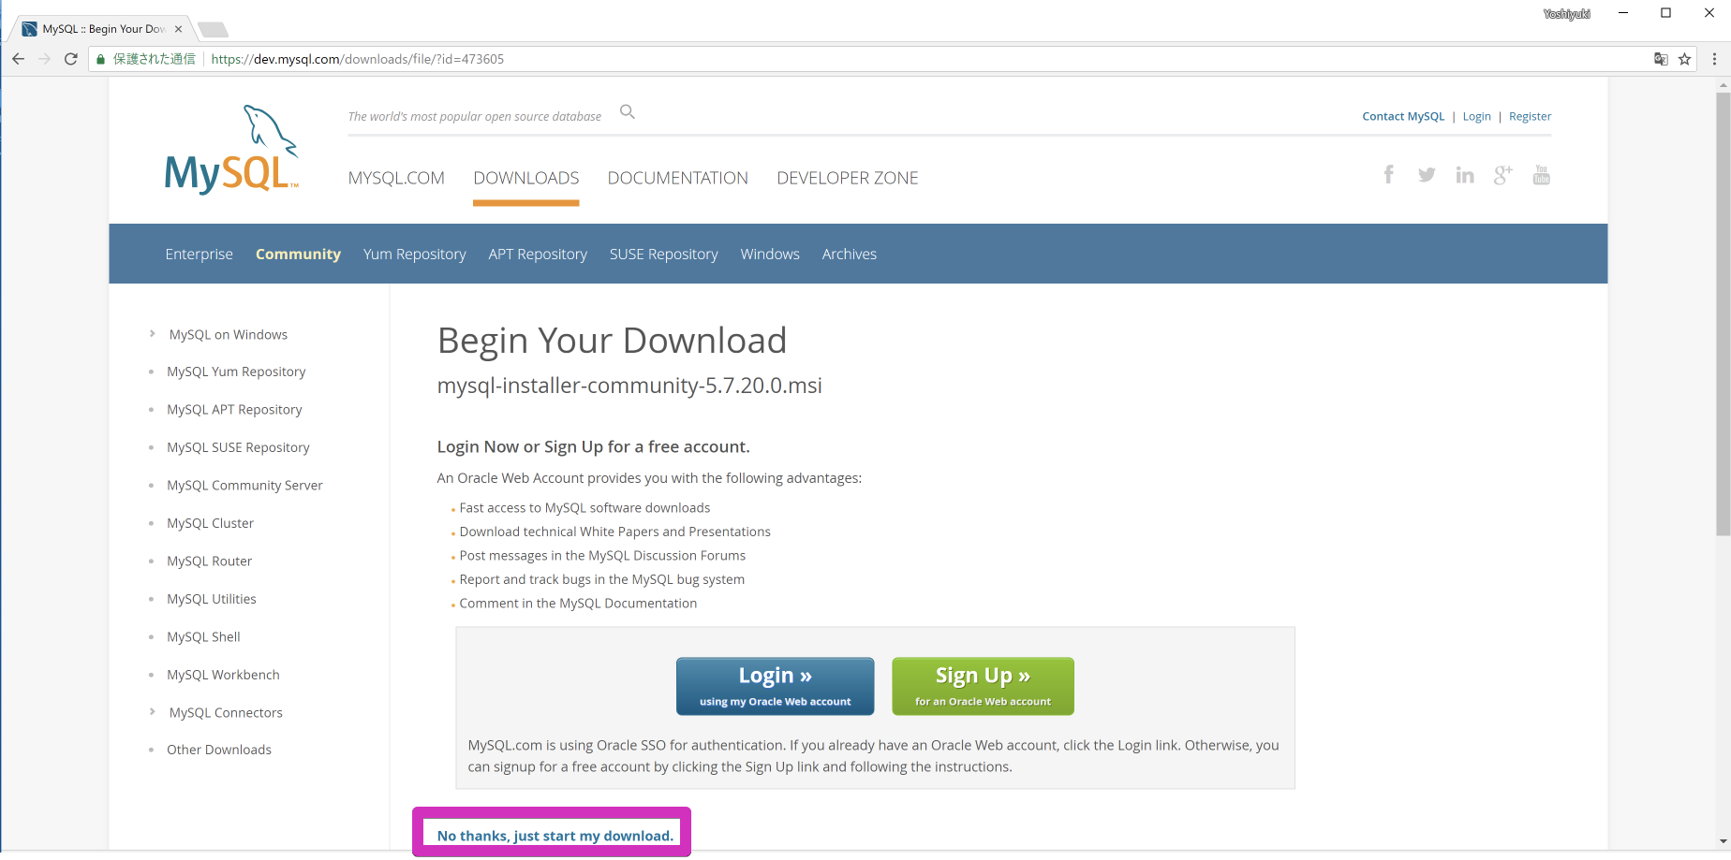
Task: Click the top-right Register link
Action: coord(1531,116)
